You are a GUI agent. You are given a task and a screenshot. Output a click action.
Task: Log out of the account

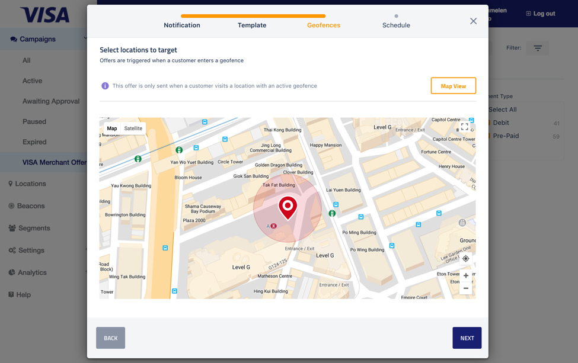541,14
